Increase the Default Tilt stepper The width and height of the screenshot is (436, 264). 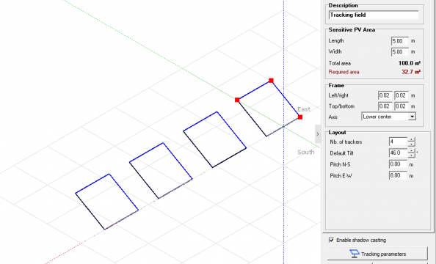pos(412,150)
